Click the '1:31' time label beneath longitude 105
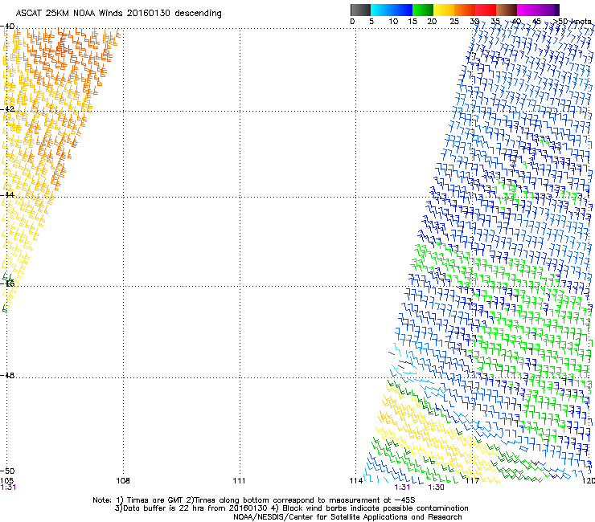The width and height of the screenshot is (595, 522). pos(8,487)
